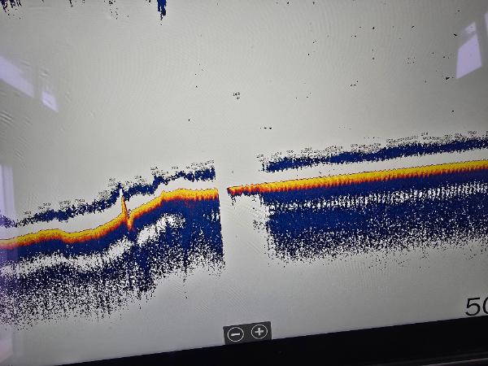The width and height of the screenshot is (488, 366).
Task: Tap right end of left bottom line before gap
Action: pos(216,193)
